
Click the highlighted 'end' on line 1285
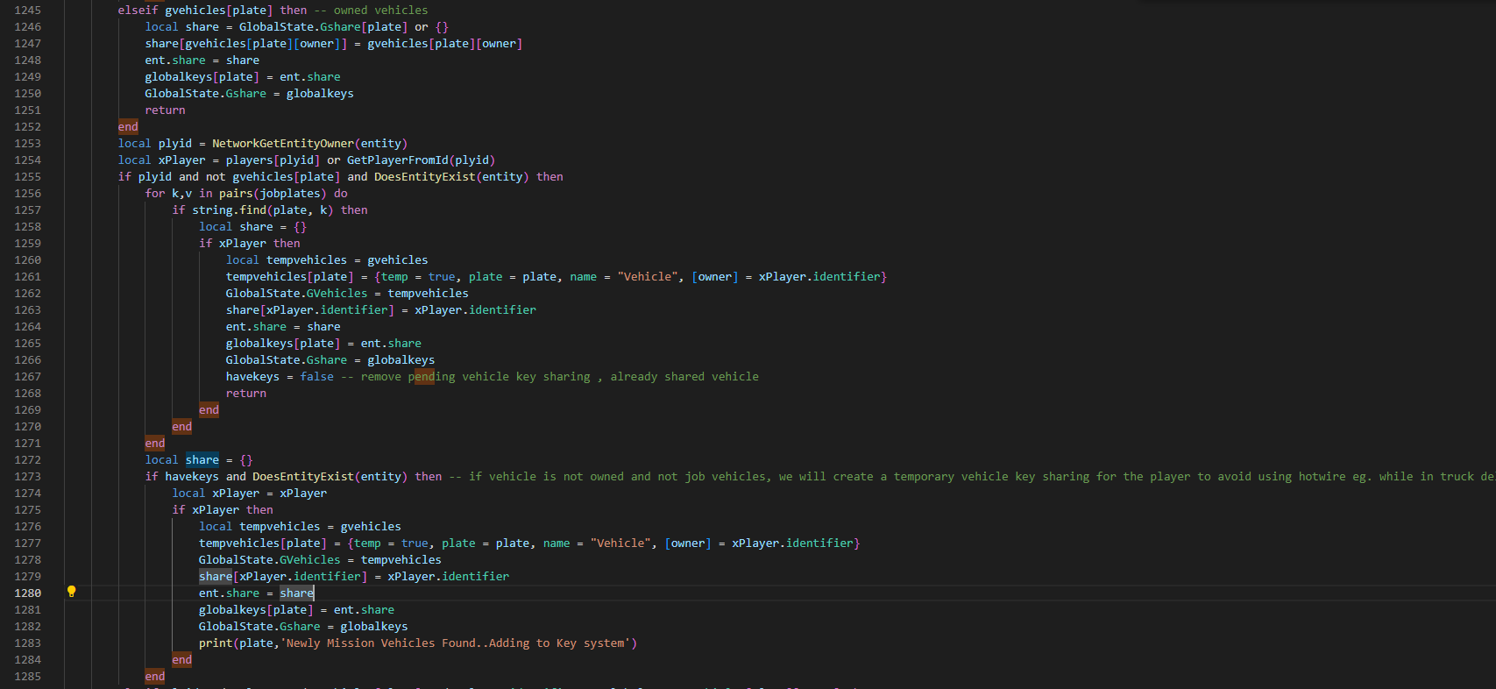[x=155, y=677]
